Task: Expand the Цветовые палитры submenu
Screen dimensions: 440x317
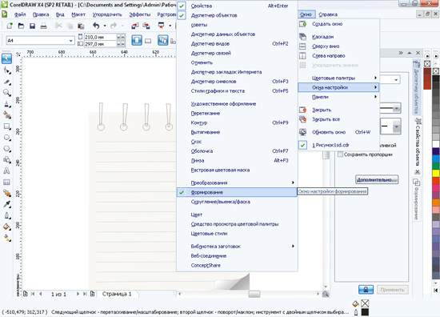Action: click(338, 78)
